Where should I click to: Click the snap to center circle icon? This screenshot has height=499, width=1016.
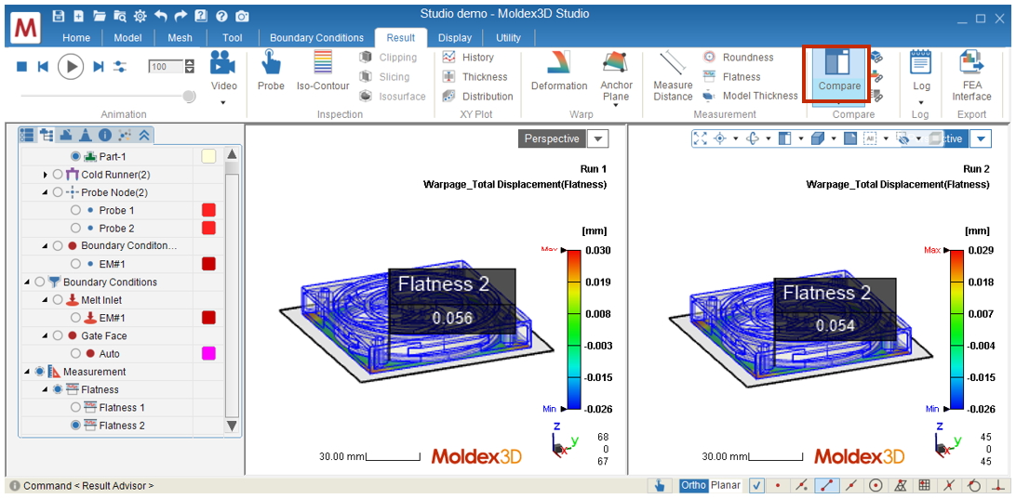[x=876, y=485]
